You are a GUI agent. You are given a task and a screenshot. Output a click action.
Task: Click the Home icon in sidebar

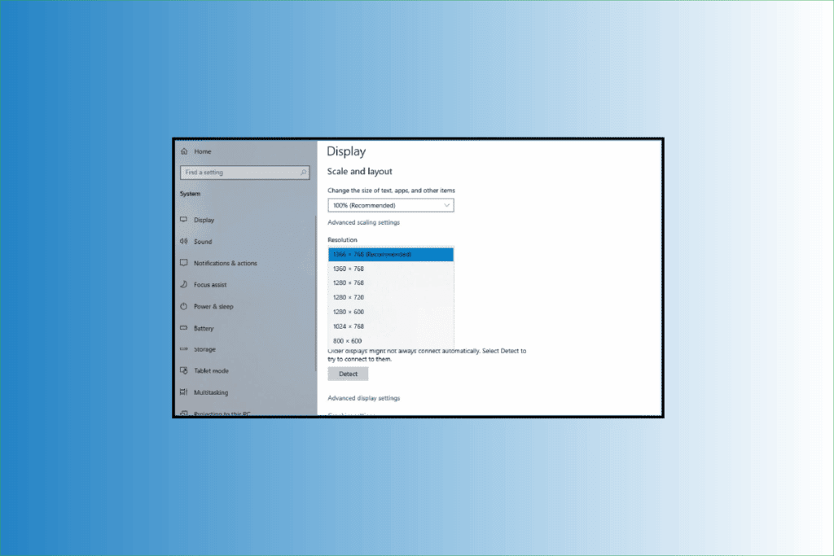click(x=184, y=151)
